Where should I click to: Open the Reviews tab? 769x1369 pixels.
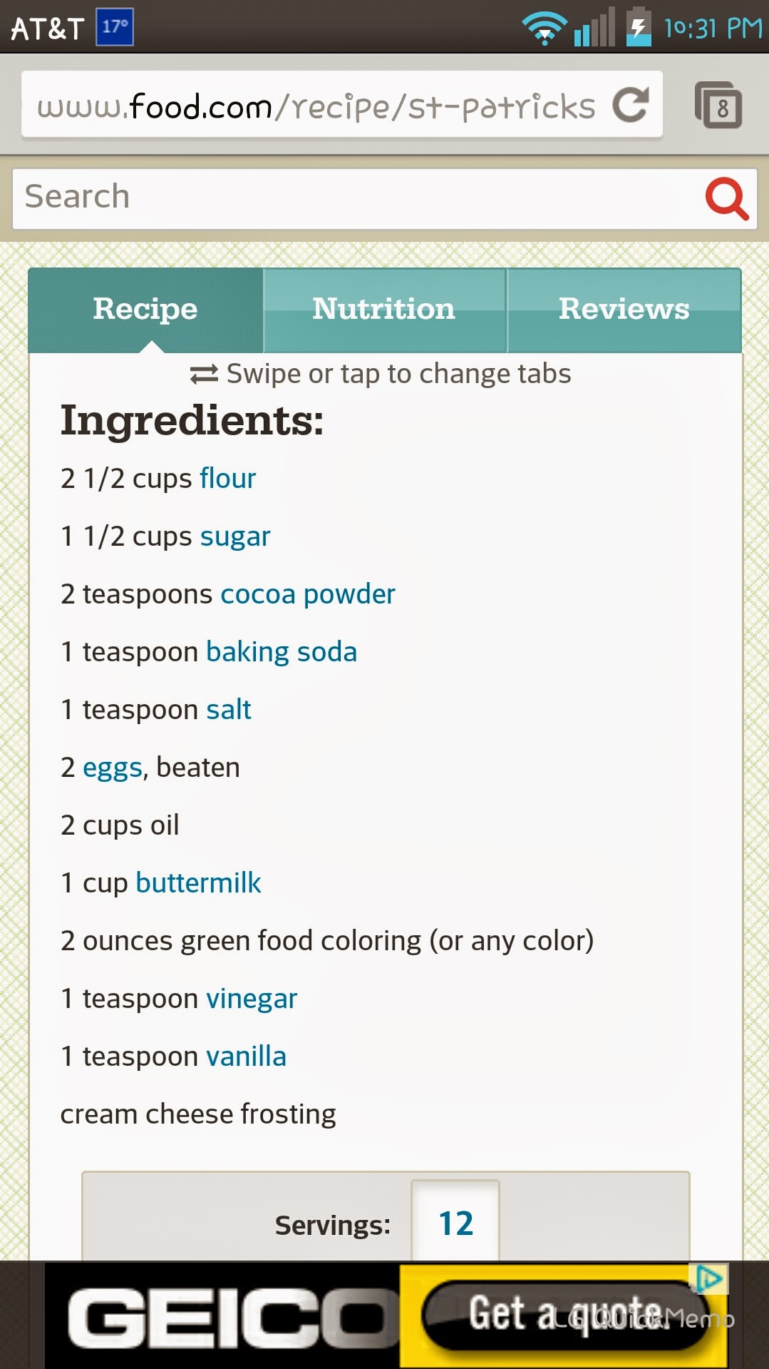click(624, 310)
